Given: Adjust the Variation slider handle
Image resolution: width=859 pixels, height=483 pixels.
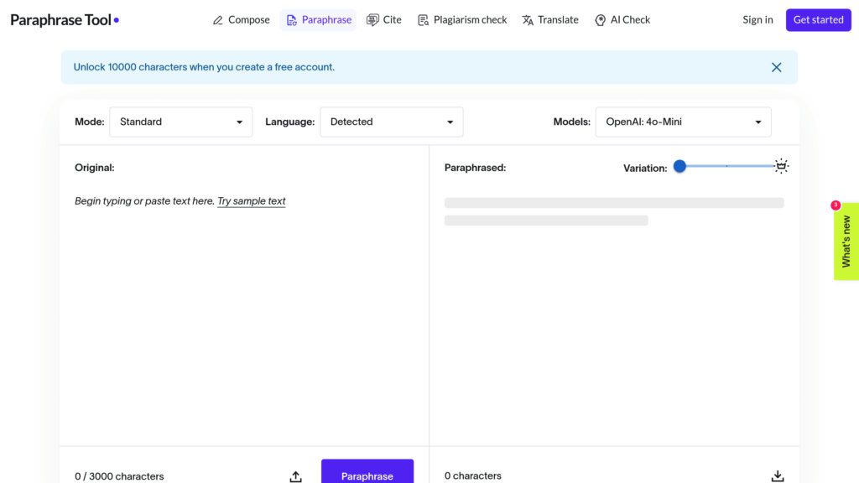Looking at the screenshot, I should (x=679, y=166).
